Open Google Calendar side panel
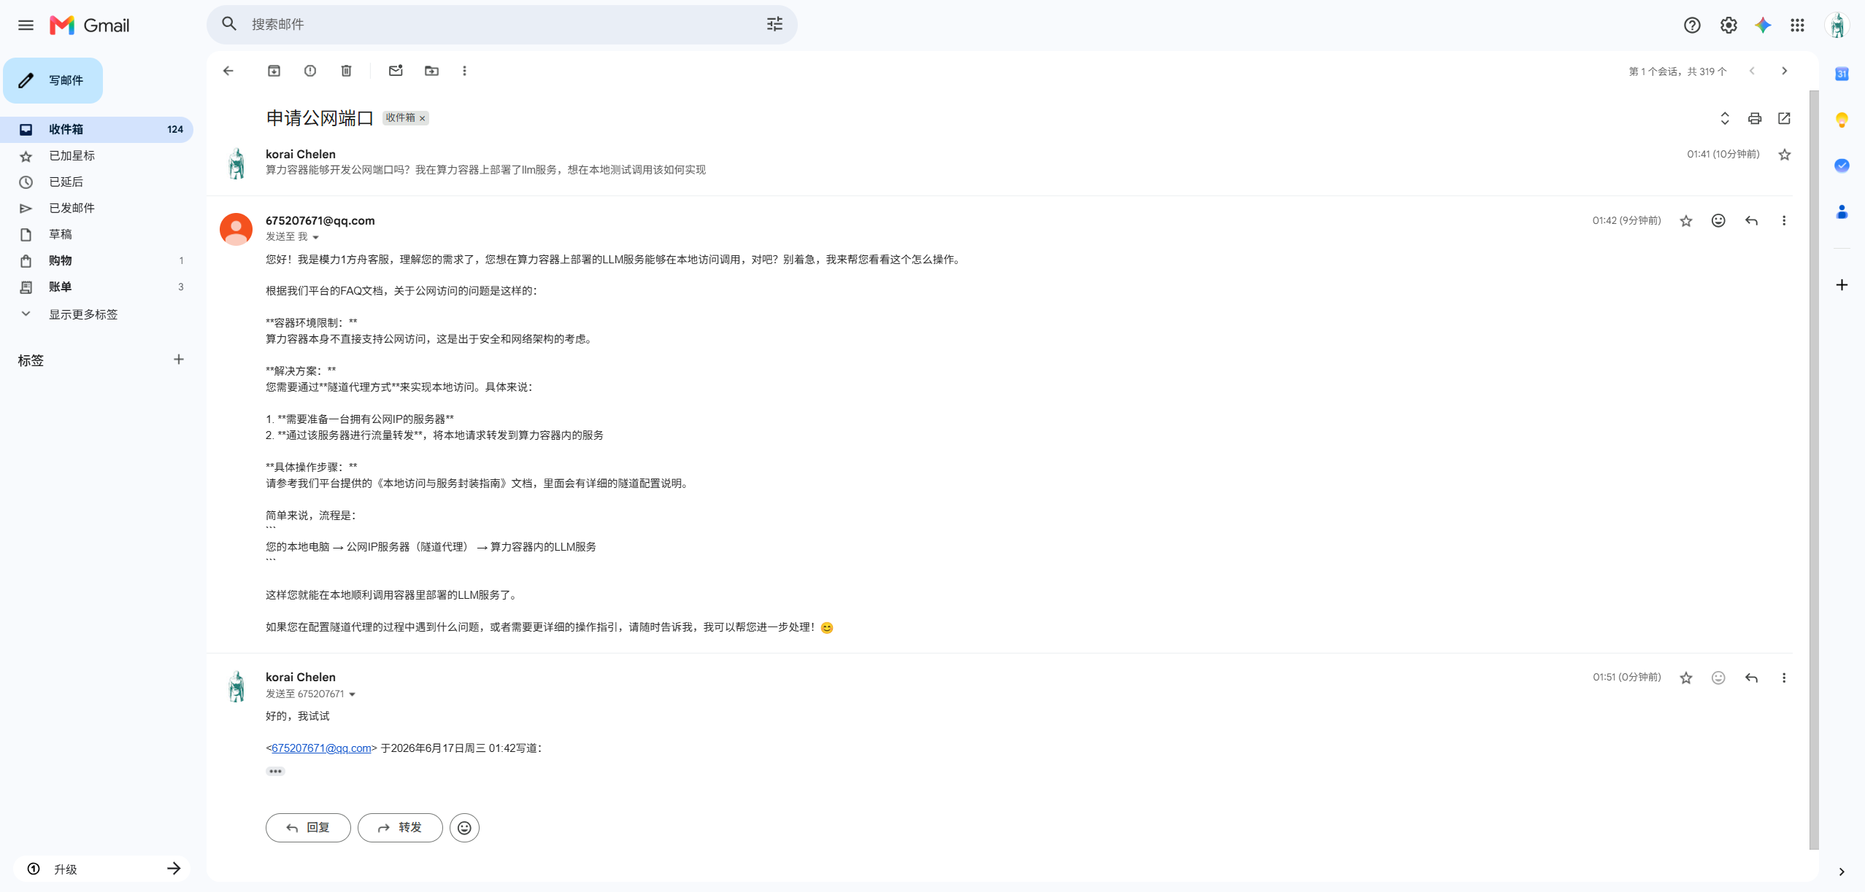The image size is (1865, 892). click(1842, 74)
